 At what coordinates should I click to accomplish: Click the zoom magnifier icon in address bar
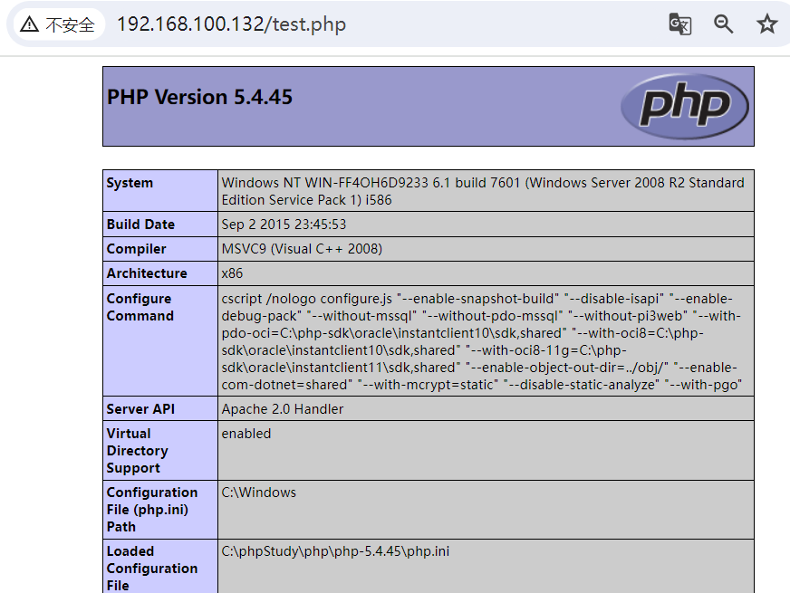pyautogui.click(x=723, y=24)
